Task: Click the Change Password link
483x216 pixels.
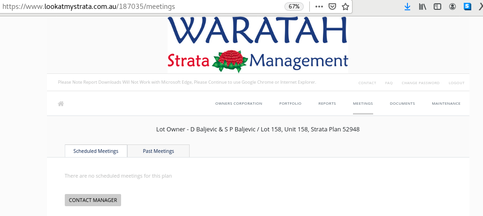Action: click(421, 83)
